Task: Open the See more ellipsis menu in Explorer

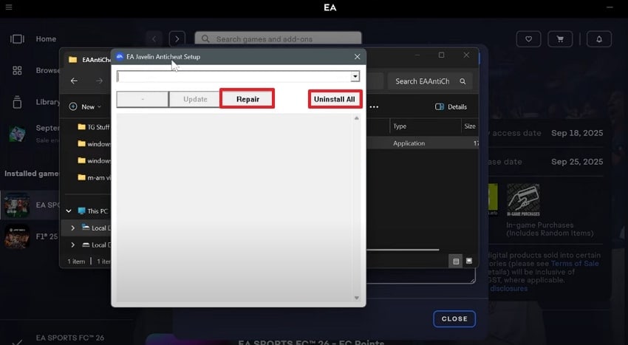Action: pos(374,107)
